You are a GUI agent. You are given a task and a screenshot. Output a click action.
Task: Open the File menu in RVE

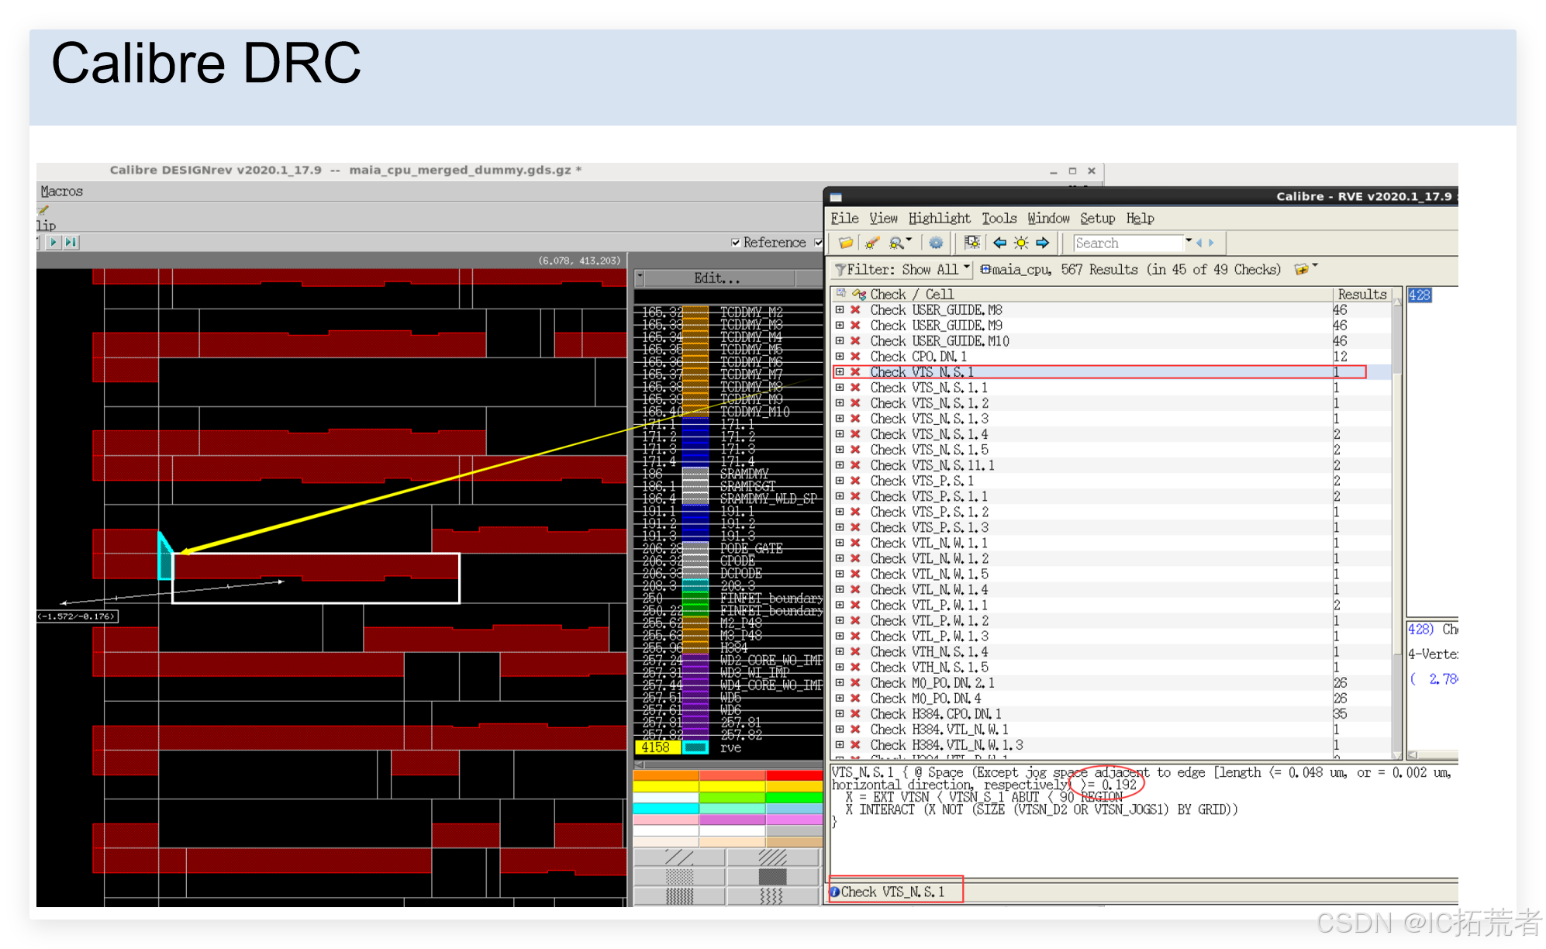click(844, 219)
